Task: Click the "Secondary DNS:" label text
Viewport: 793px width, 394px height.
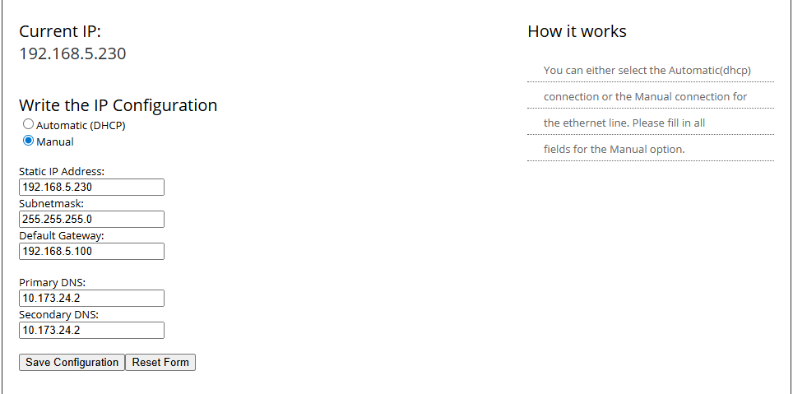Action: 59,314
